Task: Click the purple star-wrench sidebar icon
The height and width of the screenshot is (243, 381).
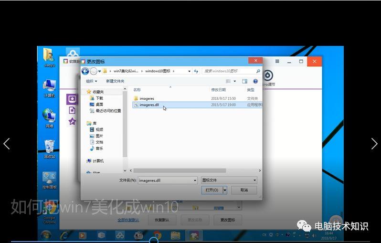Action: coord(72,121)
